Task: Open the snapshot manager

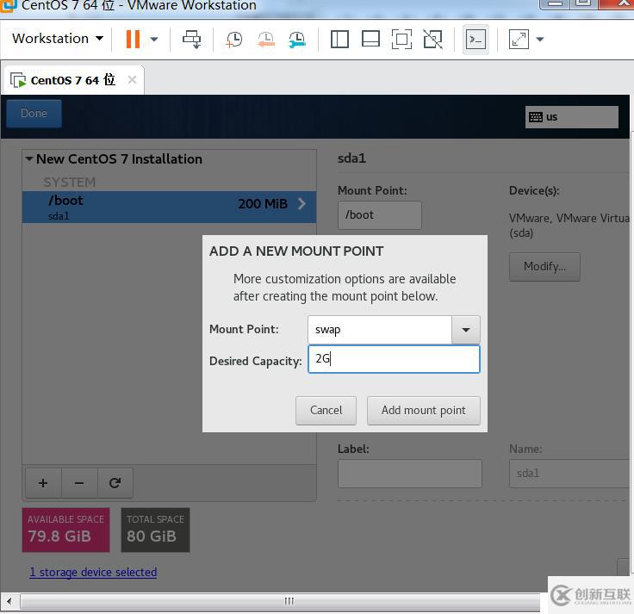Action: [297, 40]
